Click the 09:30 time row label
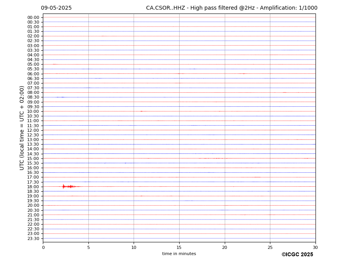Screen dimensions: 358x269 tap(33, 107)
